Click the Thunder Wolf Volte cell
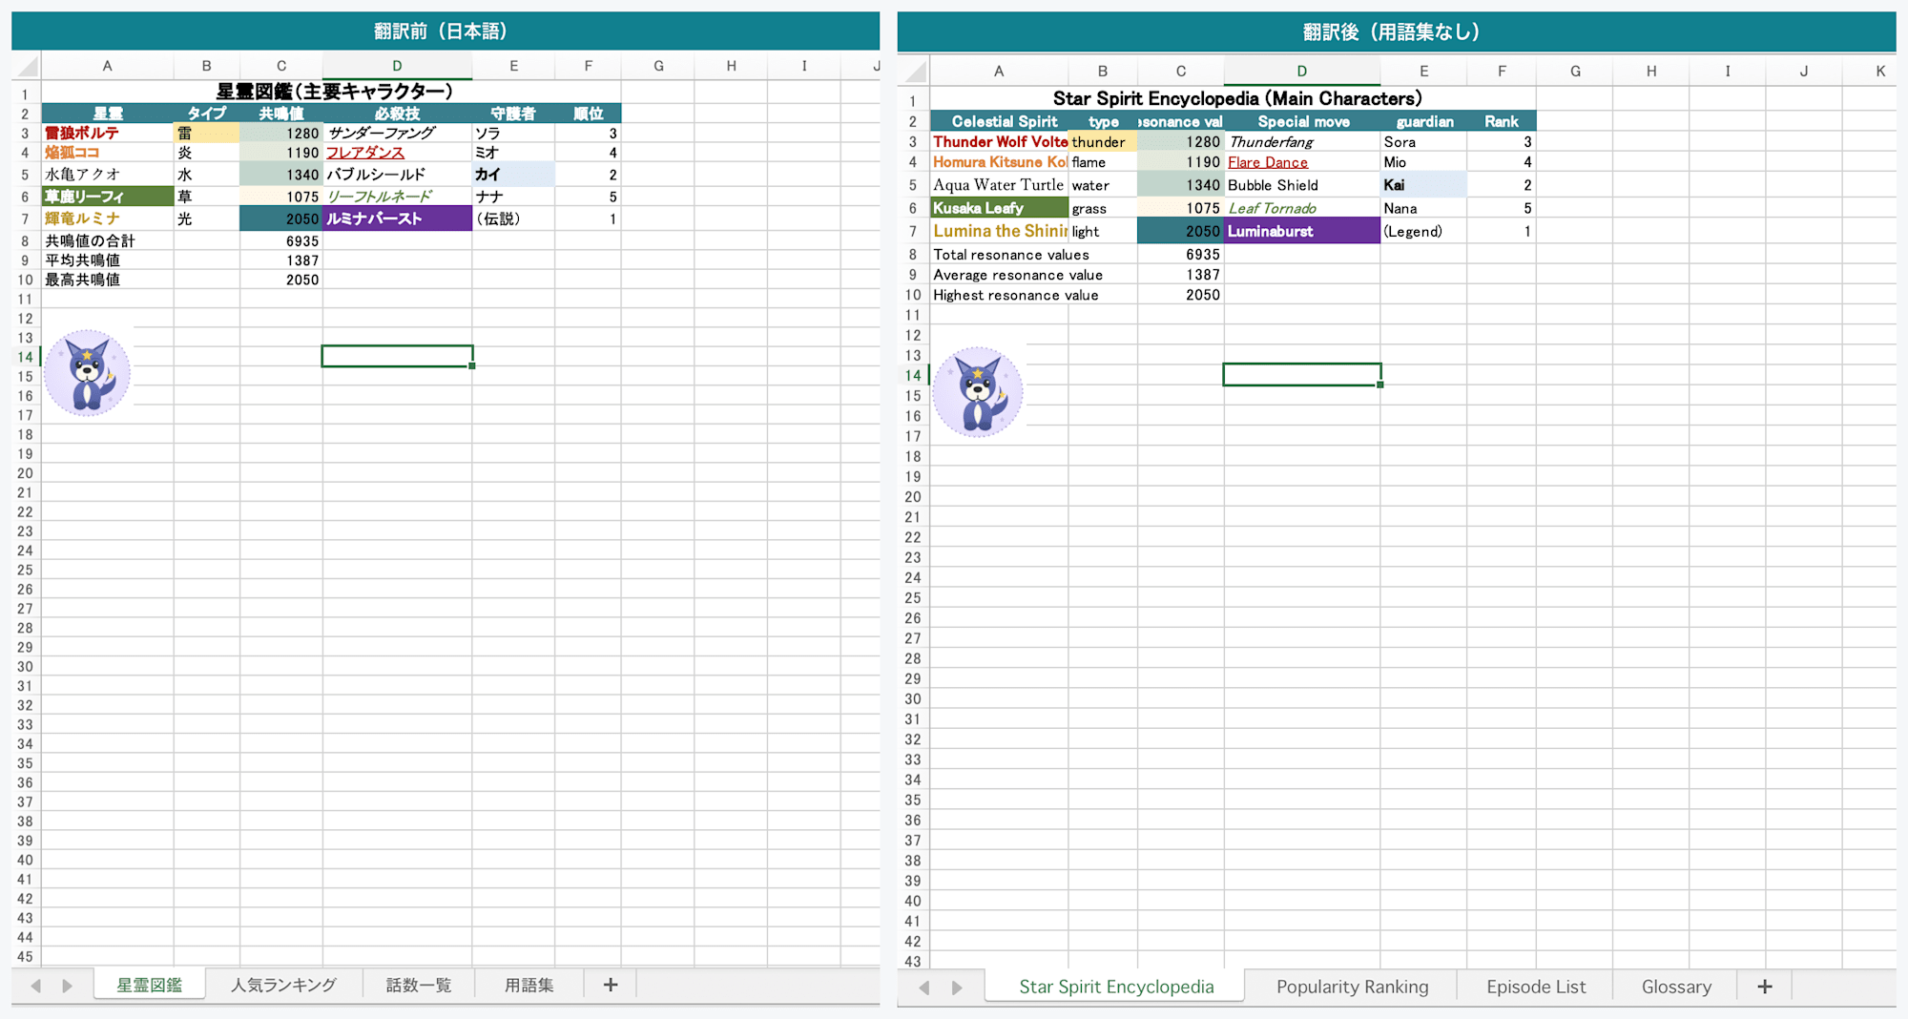This screenshot has height=1019, width=1908. click(x=999, y=141)
